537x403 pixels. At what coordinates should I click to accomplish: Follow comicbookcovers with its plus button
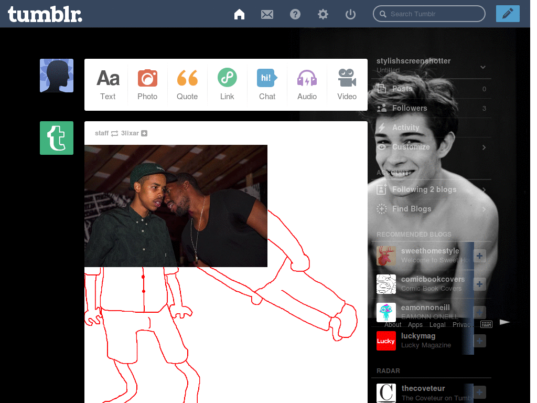pyautogui.click(x=479, y=284)
